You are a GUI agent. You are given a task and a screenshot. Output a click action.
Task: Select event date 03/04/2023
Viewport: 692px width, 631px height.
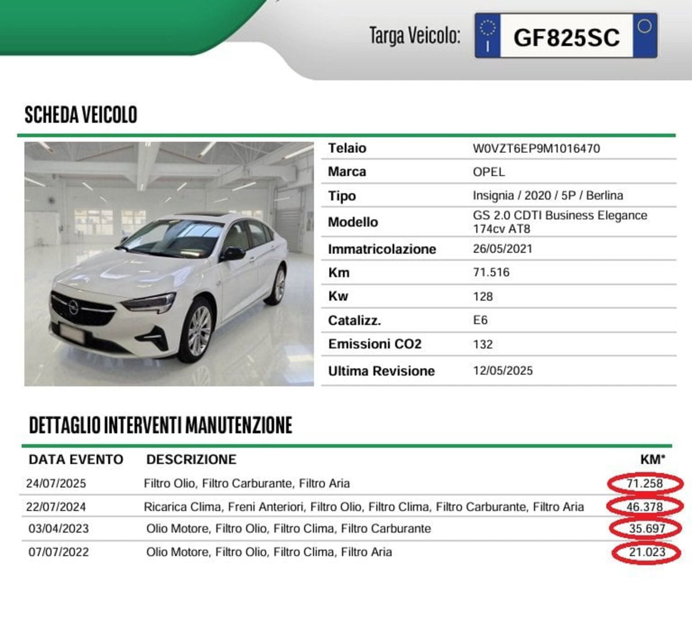[59, 528]
